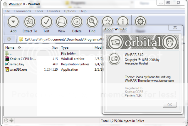Open the Options menu
The image size is (188, 126).
[x=70, y=11]
